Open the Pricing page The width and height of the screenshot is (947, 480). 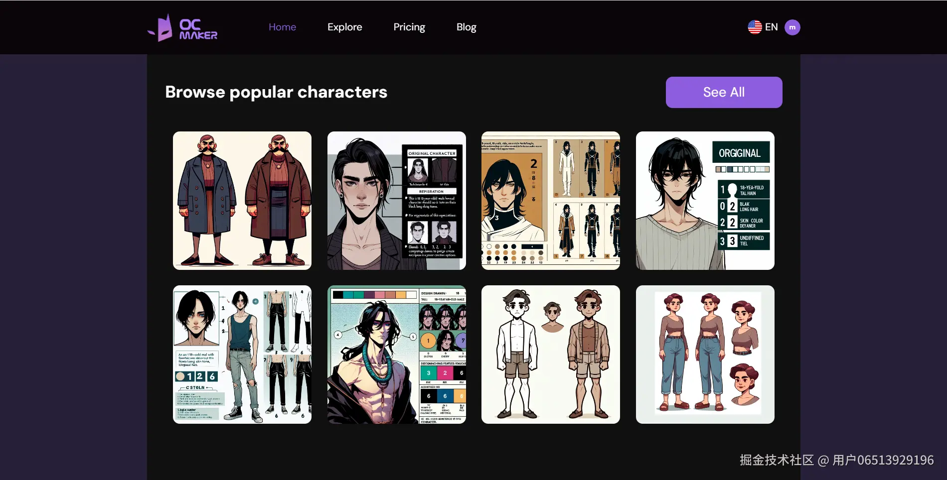[x=409, y=27]
